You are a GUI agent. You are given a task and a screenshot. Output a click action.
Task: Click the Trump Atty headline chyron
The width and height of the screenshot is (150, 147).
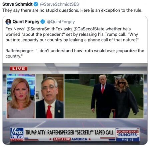pos(70,133)
